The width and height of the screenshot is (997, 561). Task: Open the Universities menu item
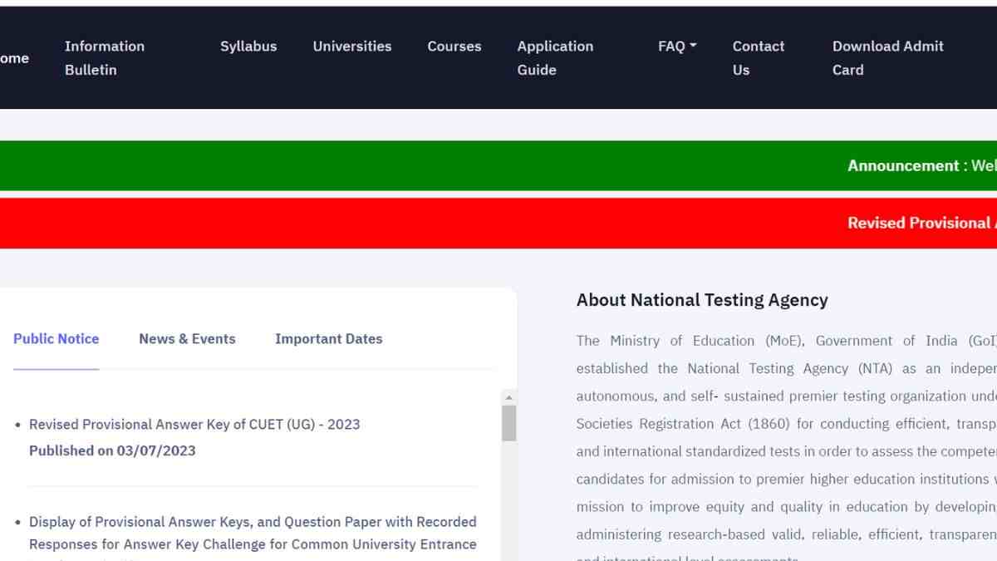tap(352, 47)
